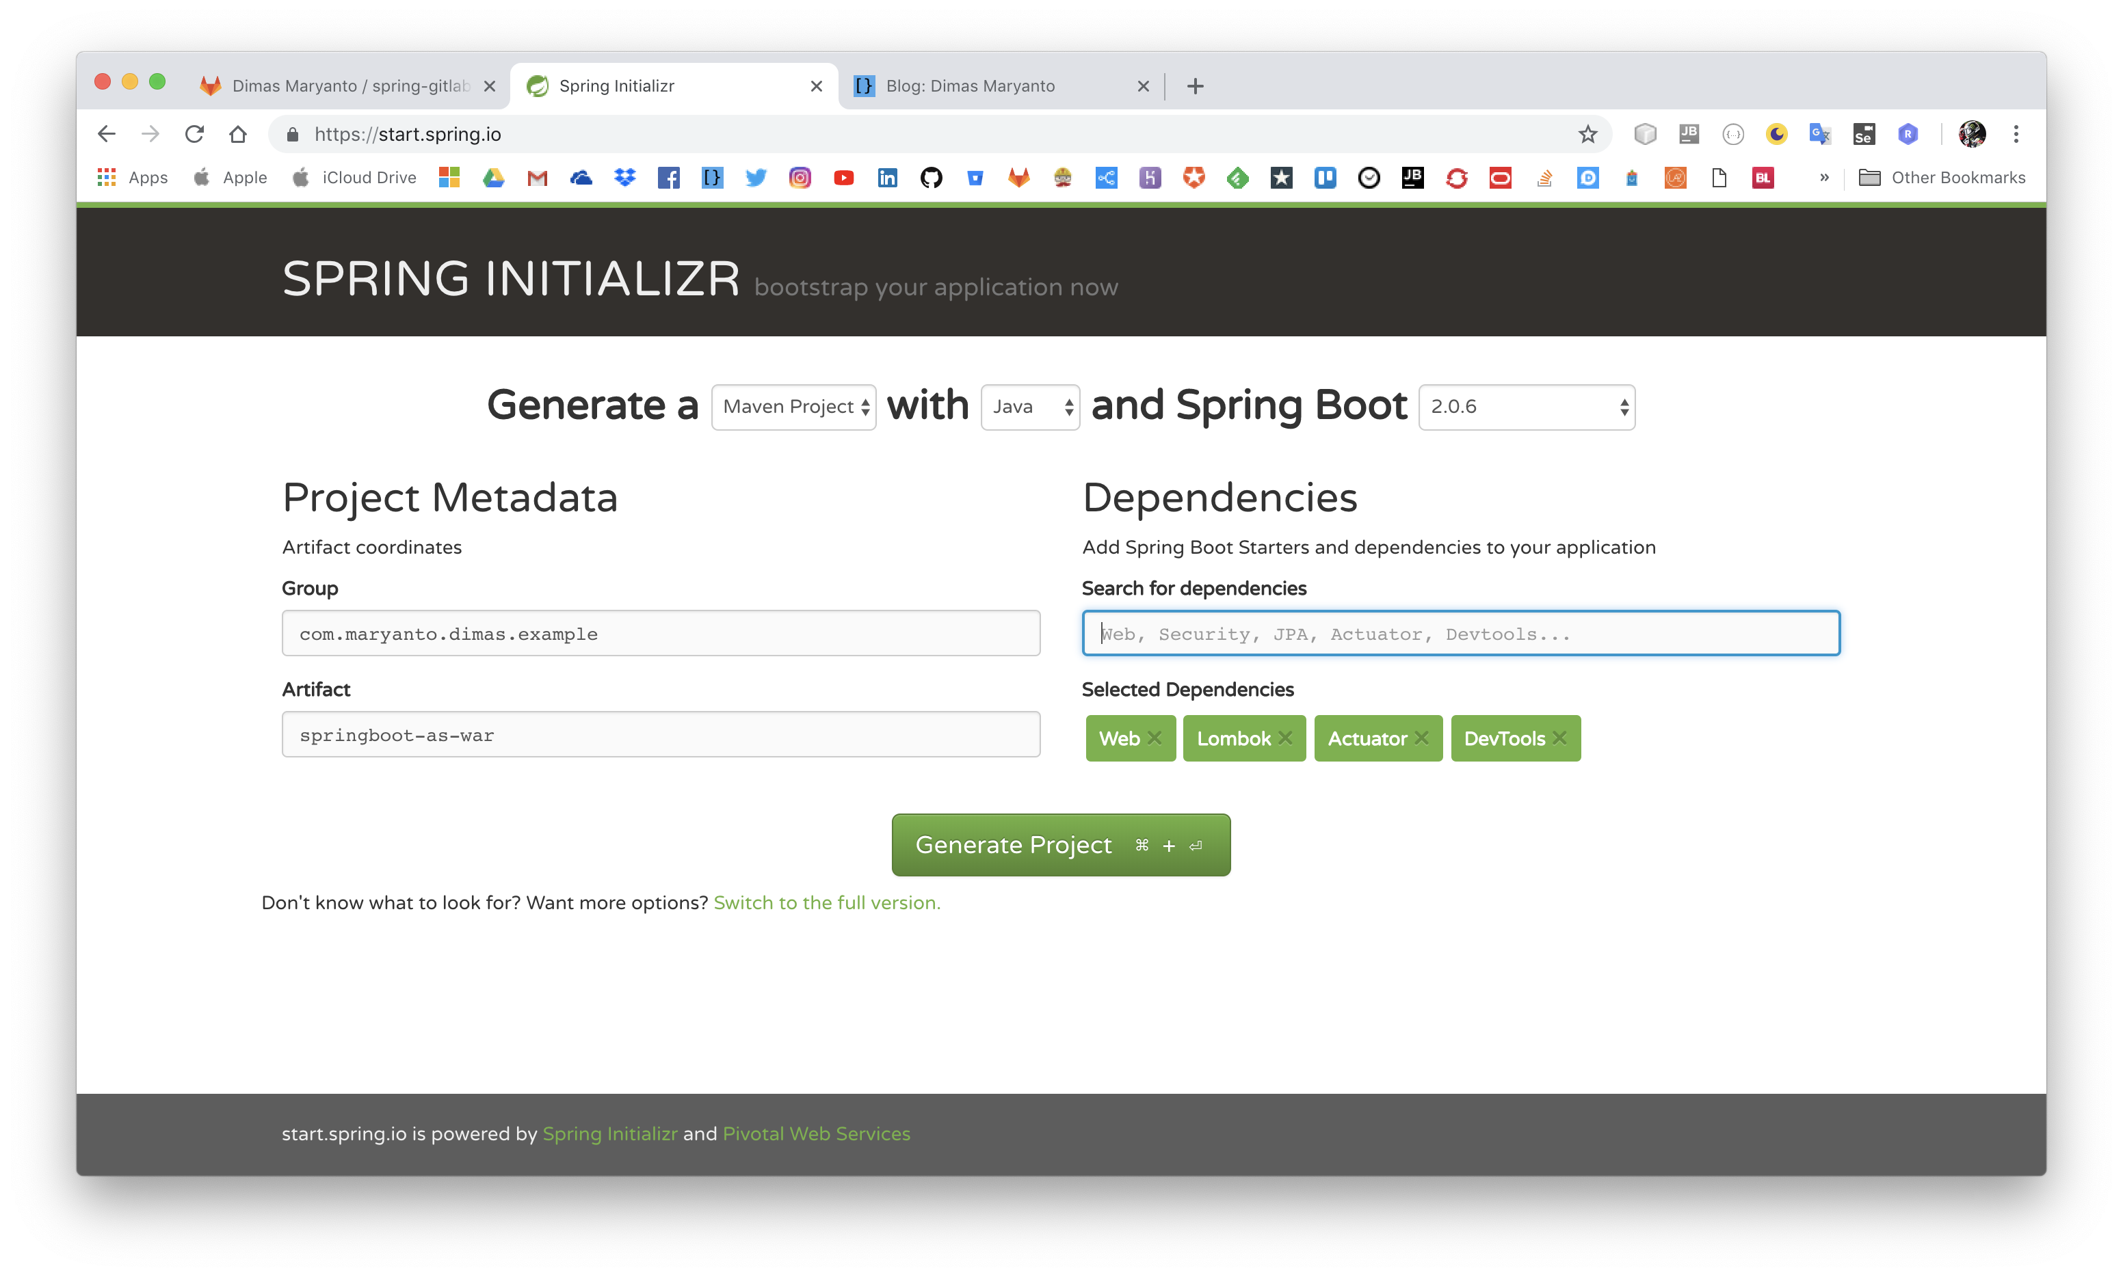Focus the Group input field
Screen dimensions: 2123x1277
click(x=661, y=633)
